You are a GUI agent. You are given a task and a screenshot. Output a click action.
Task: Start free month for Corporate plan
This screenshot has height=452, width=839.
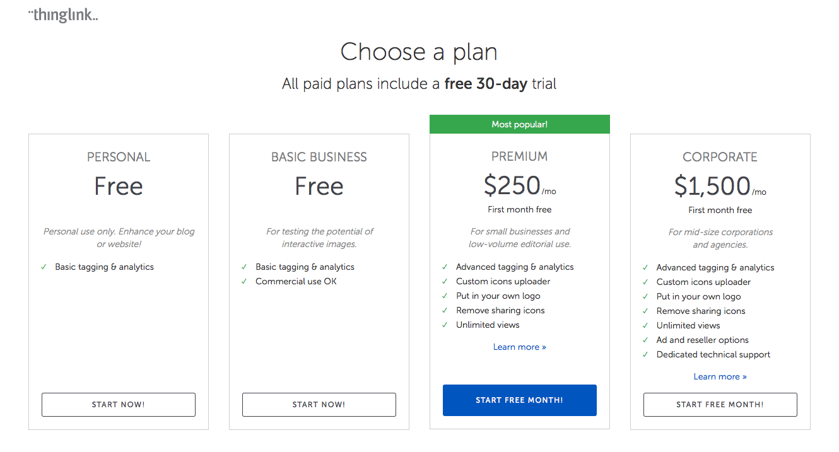(x=720, y=405)
